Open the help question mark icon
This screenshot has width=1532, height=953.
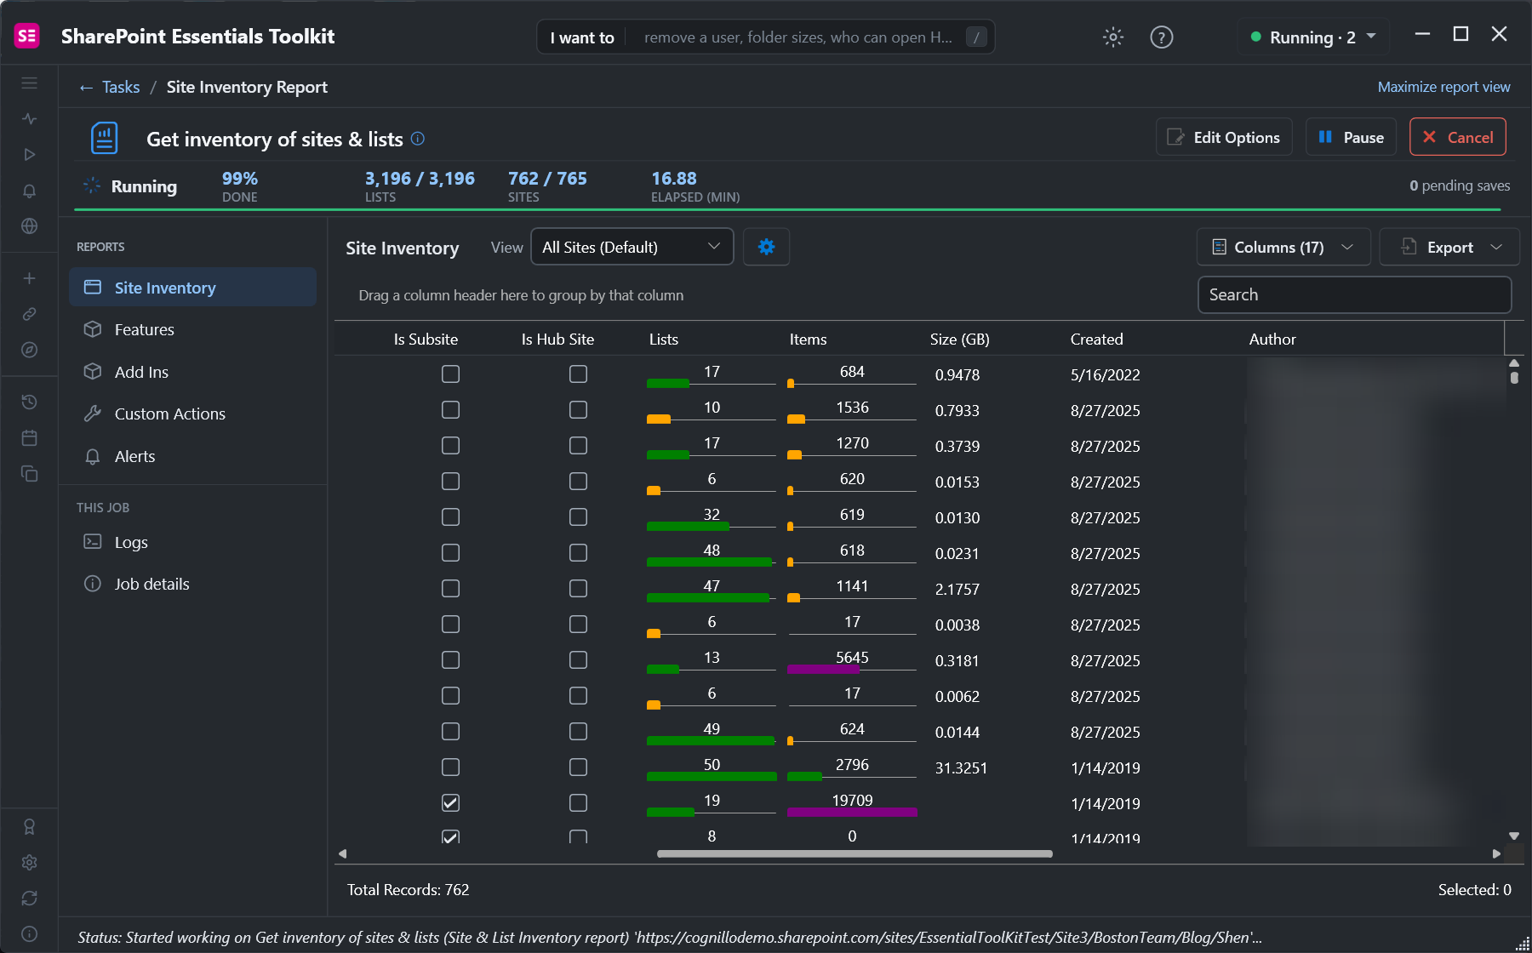[1162, 37]
